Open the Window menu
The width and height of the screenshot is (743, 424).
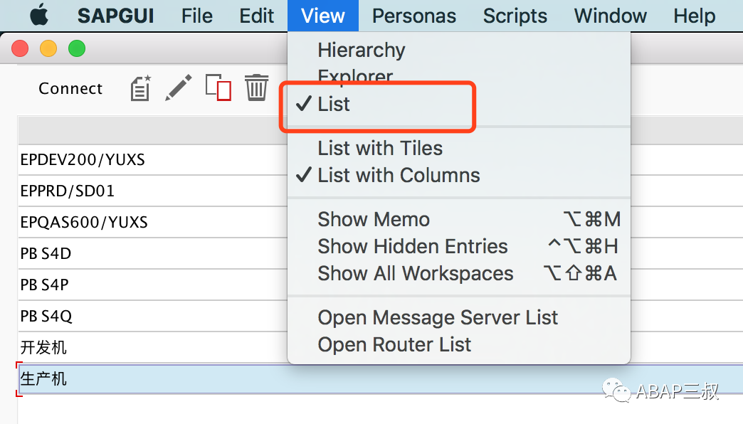coord(611,16)
